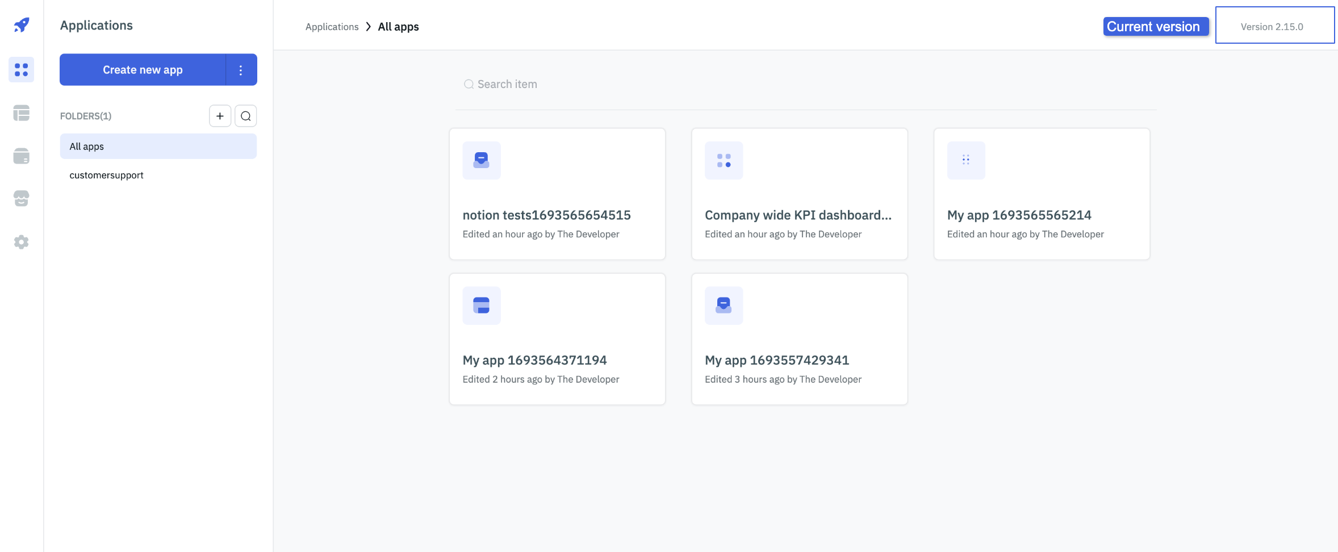Open the database table icon in sidebar
Viewport: 1338px width, 552px height.
(x=22, y=113)
